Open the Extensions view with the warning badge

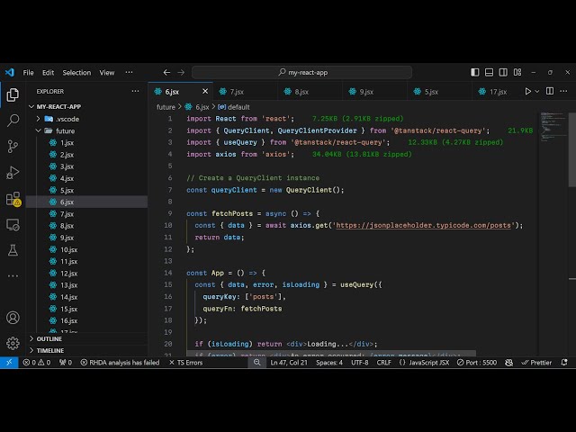[x=13, y=198]
